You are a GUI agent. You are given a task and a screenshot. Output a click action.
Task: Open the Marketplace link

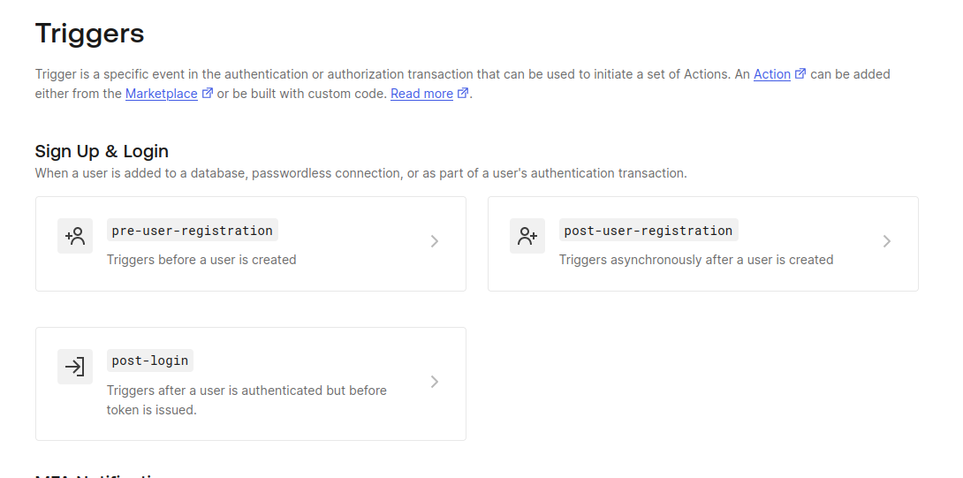coord(162,94)
